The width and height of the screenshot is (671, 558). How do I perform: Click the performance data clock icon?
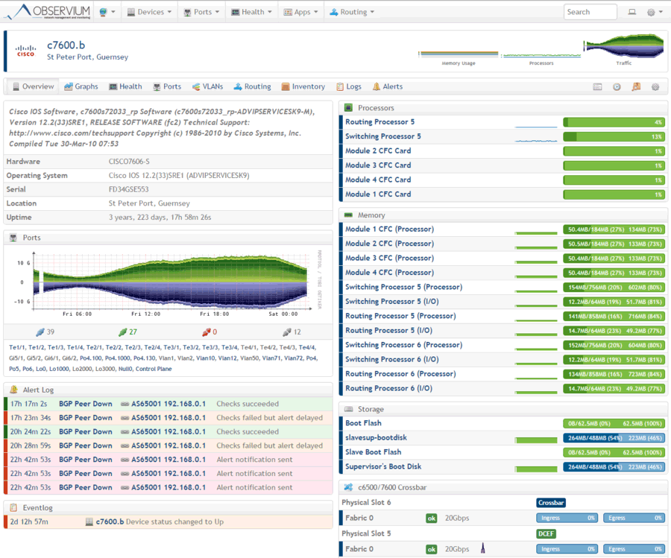[x=617, y=87]
